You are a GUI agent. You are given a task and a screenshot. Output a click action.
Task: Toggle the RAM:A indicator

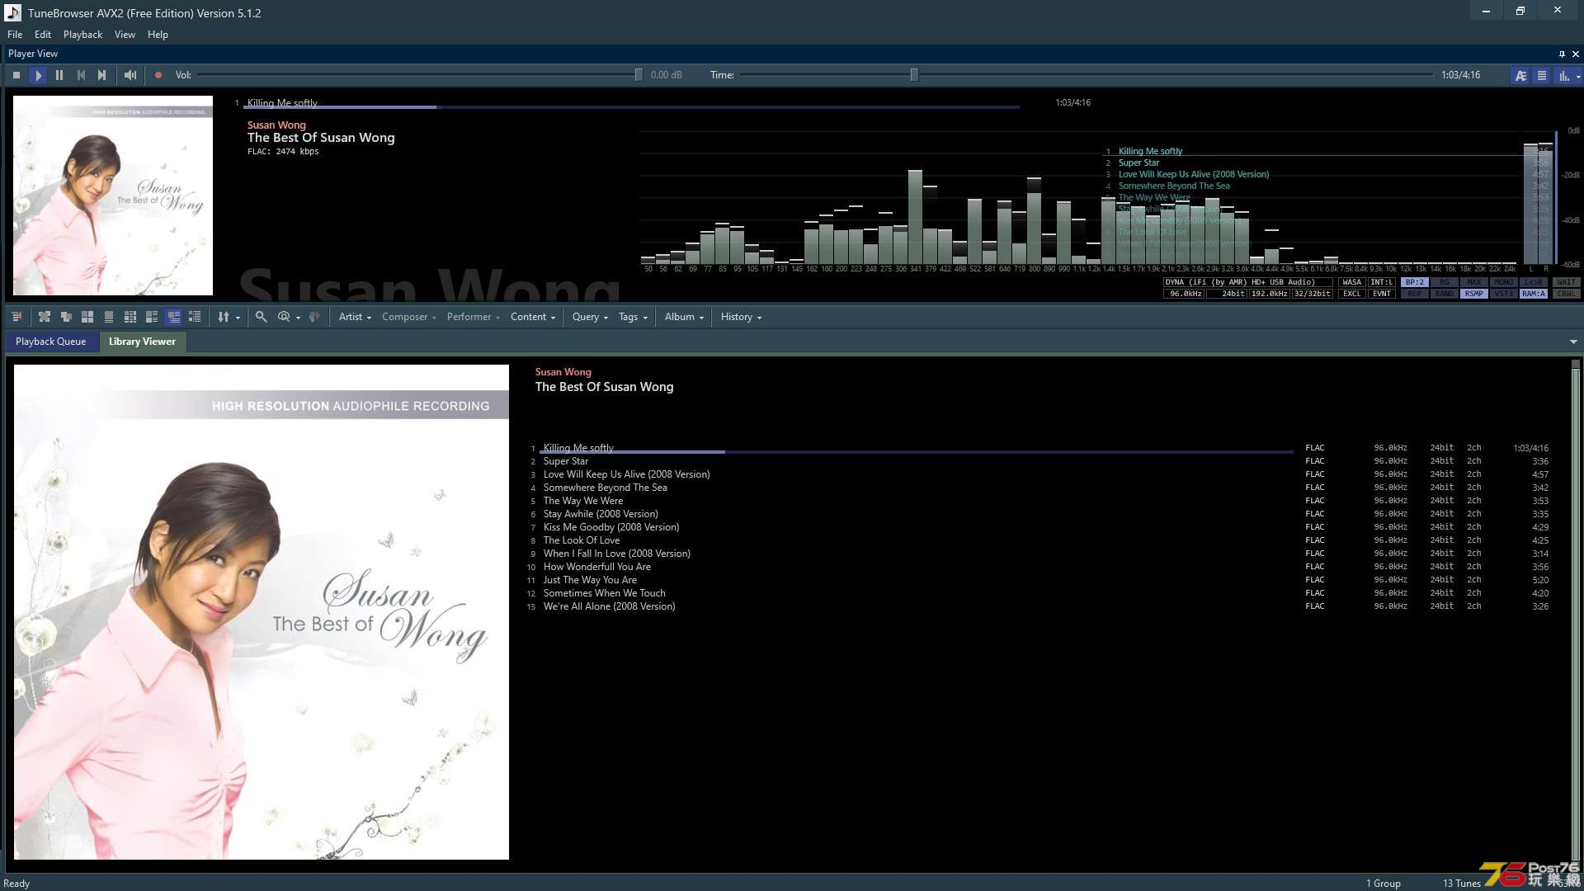(x=1534, y=294)
